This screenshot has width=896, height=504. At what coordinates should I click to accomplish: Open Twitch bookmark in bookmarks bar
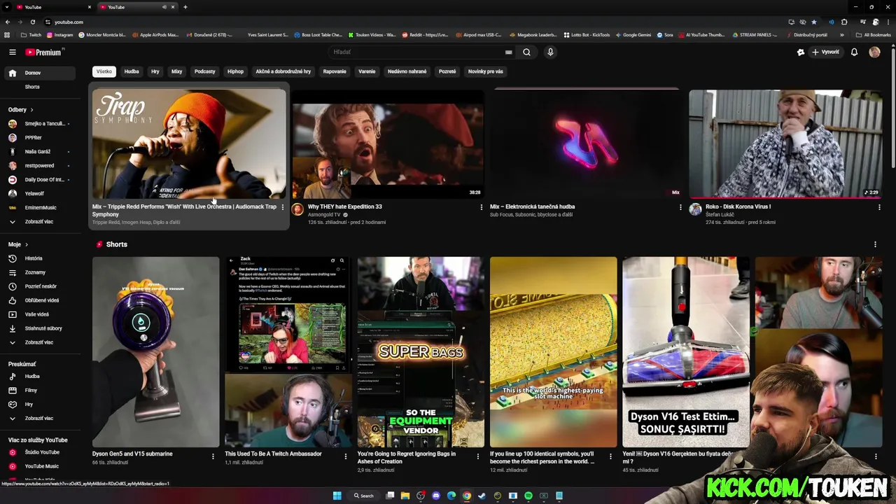(x=31, y=34)
